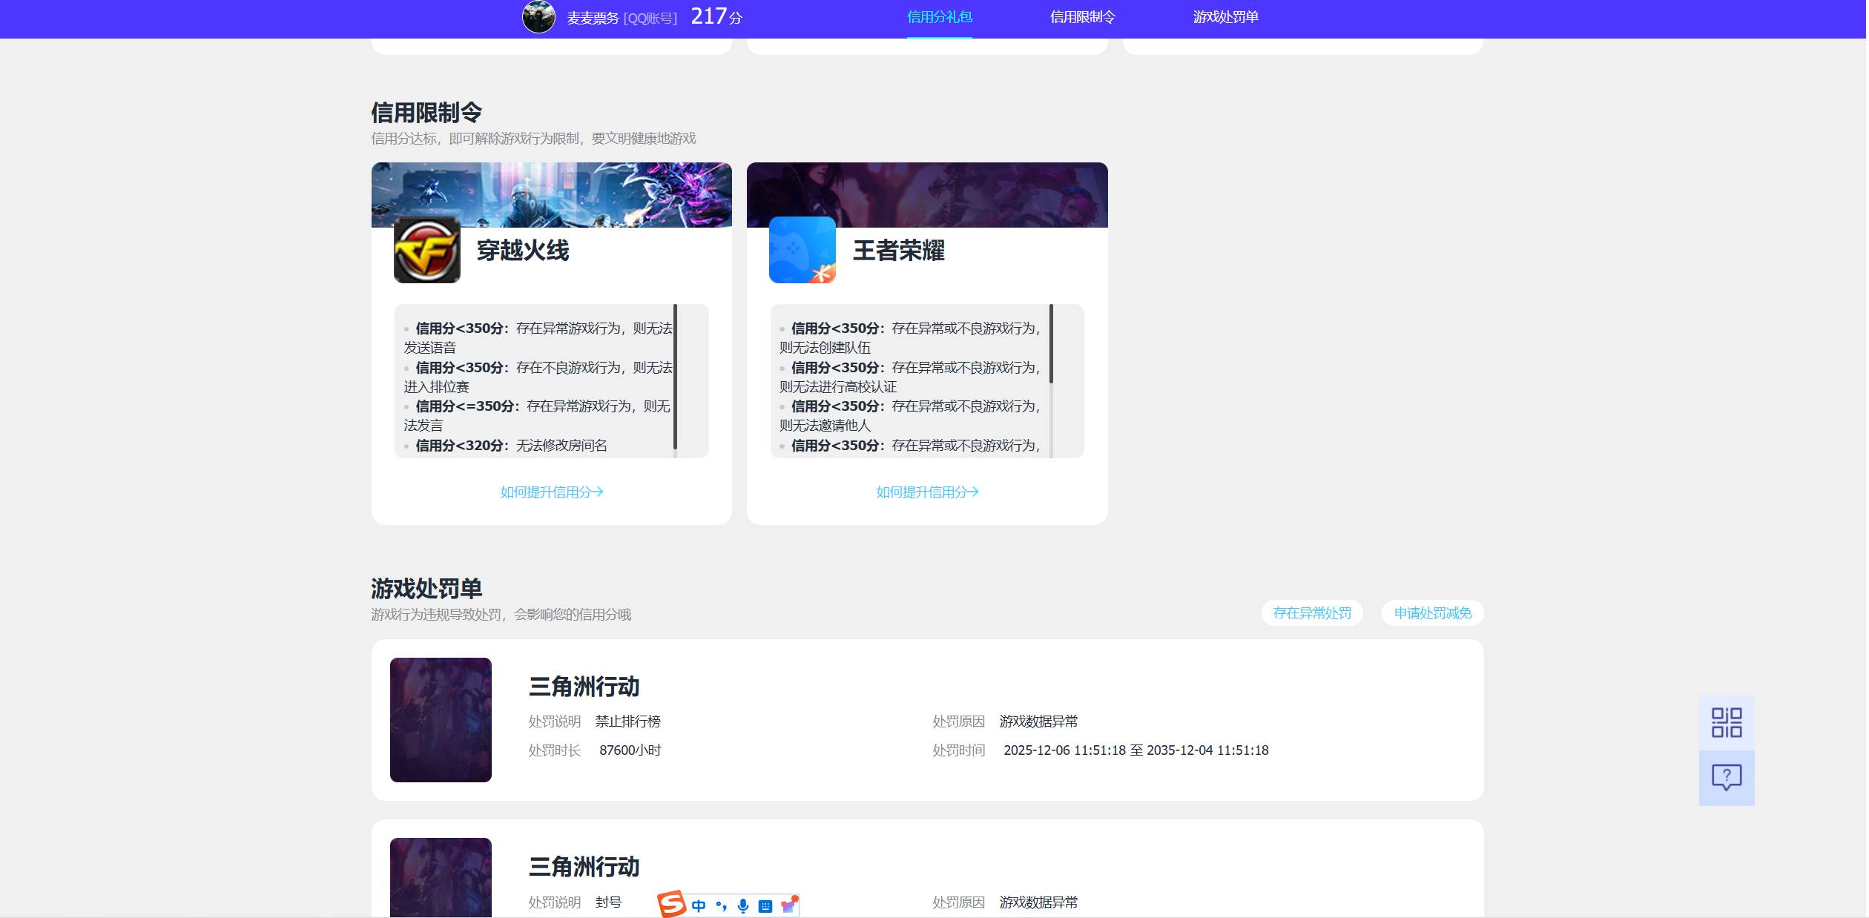Click the 穿越火线 card title
Image resolution: width=1869 pixels, height=918 pixels.
coord(523,251)
